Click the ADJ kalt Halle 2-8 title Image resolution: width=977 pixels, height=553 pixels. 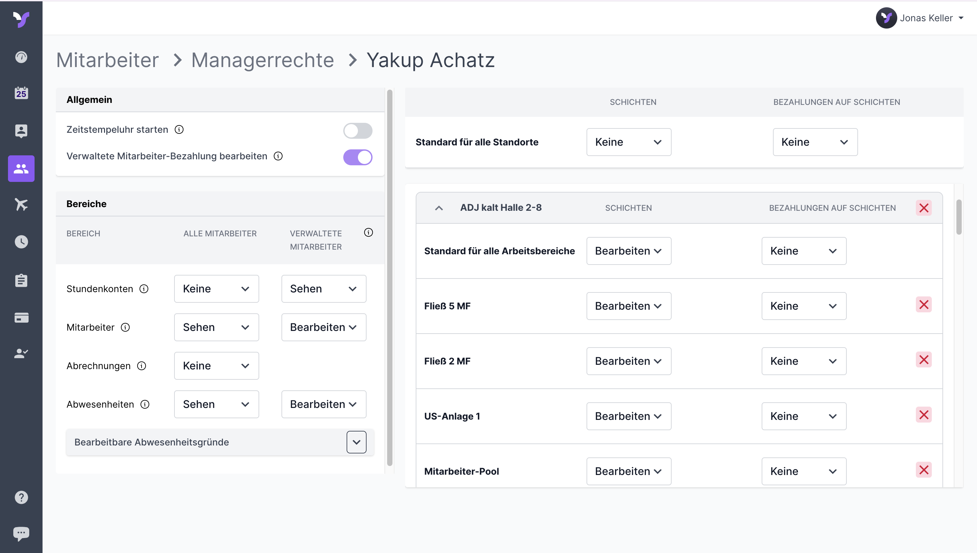501,207
